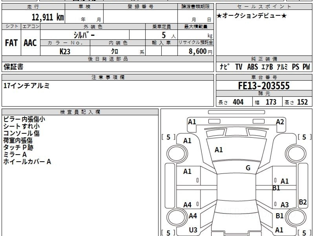Click the 最大積載量 header
The width and height of the screenshot is (314, 236).
tap(195, 26)
